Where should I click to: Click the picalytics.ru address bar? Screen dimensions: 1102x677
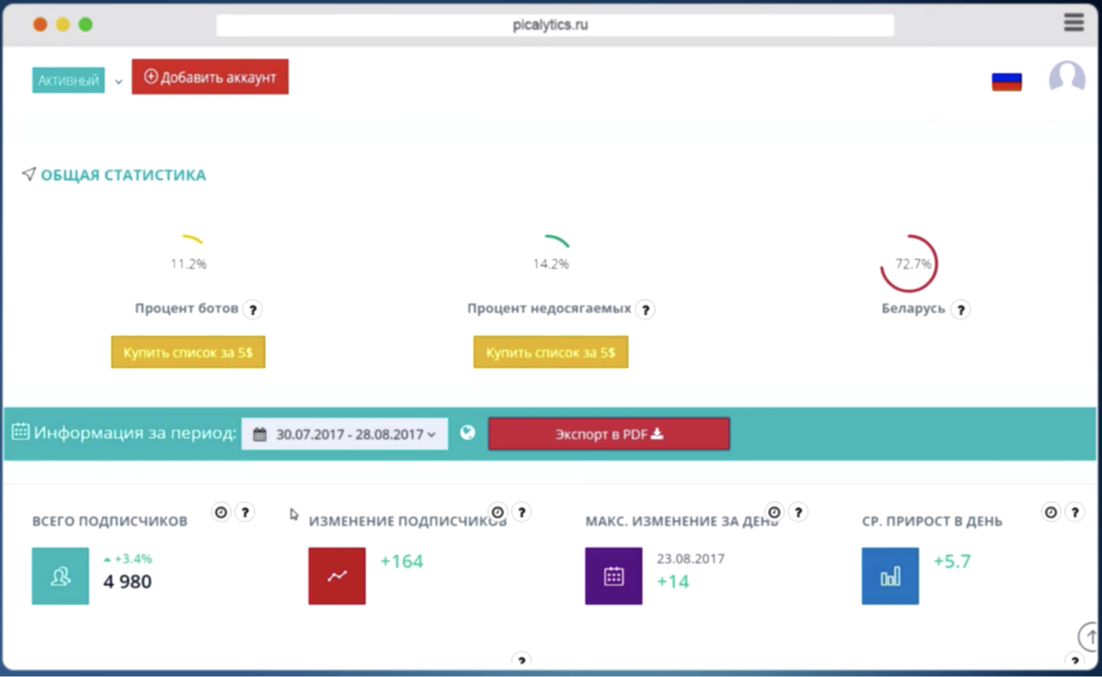(x=555, y=25)
